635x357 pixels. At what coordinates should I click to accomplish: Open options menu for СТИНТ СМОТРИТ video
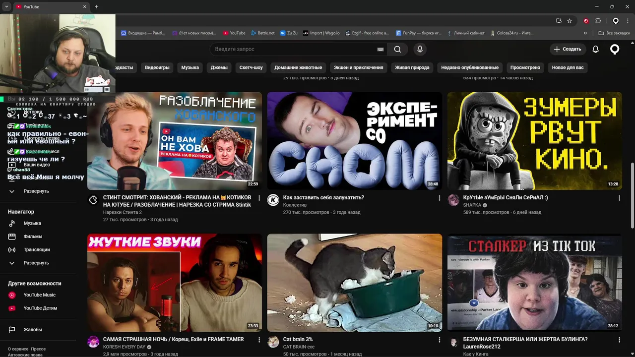pyautogui.click(x=259, y=198)
